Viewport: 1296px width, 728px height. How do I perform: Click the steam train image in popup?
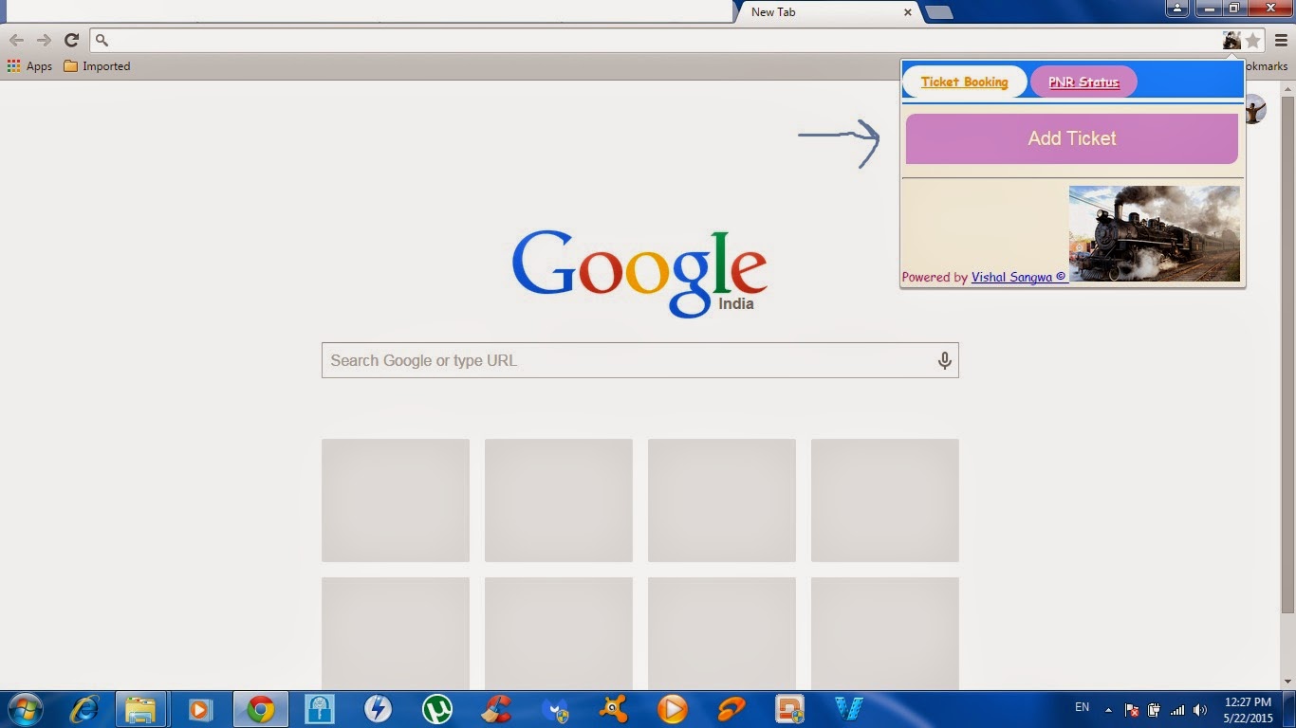1155,233
